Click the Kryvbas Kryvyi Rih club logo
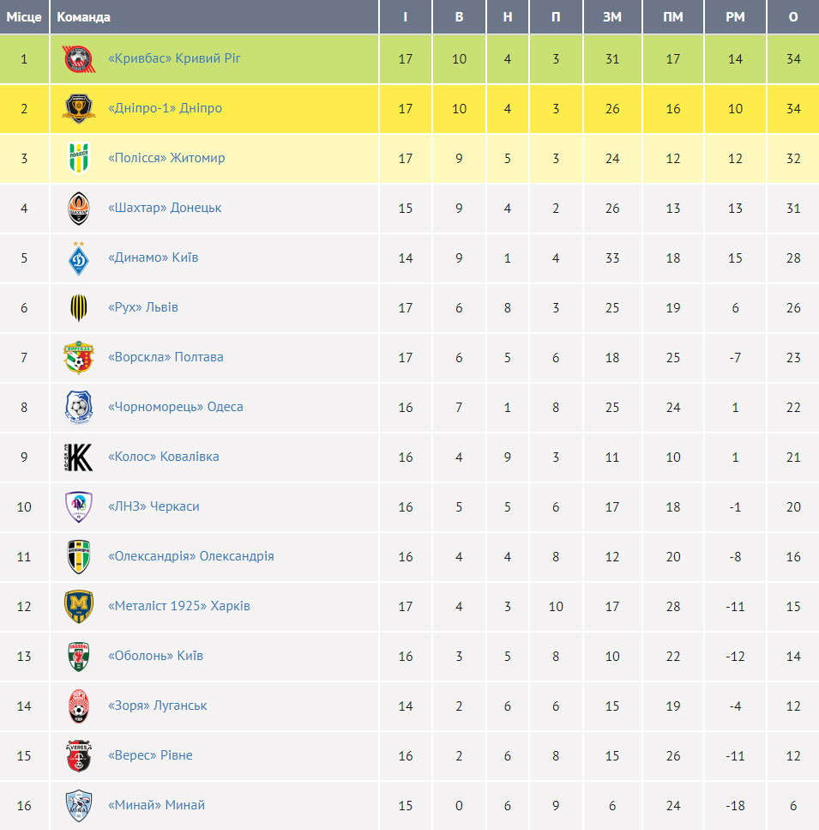This screenshot has height=830, width=819. pyautogui.click(x=79, y=58)
